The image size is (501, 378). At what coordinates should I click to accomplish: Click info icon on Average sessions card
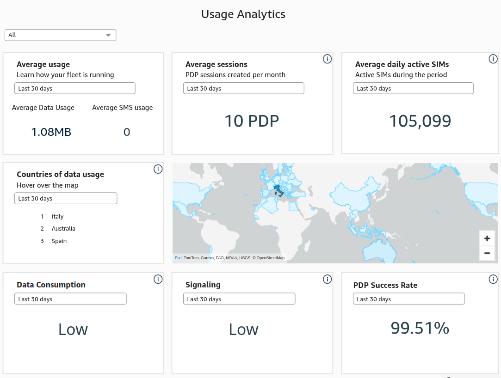click(x=327, y=59)
